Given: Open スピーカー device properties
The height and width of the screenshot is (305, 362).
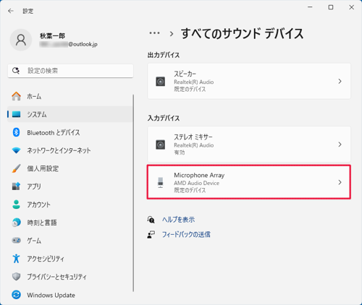Looking at the screenshot, I should tap(249, 81).
